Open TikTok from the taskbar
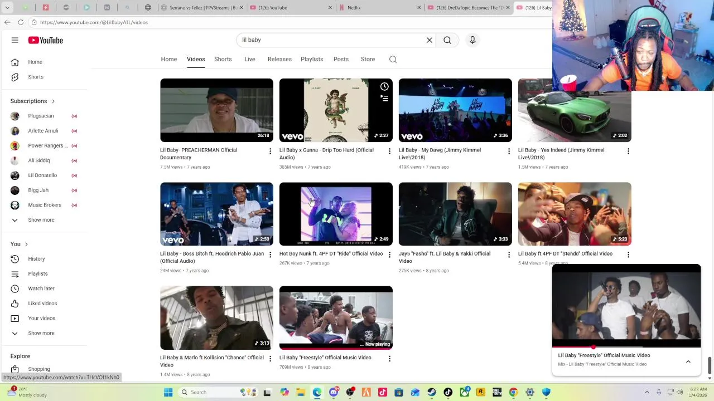 point(448,392)
